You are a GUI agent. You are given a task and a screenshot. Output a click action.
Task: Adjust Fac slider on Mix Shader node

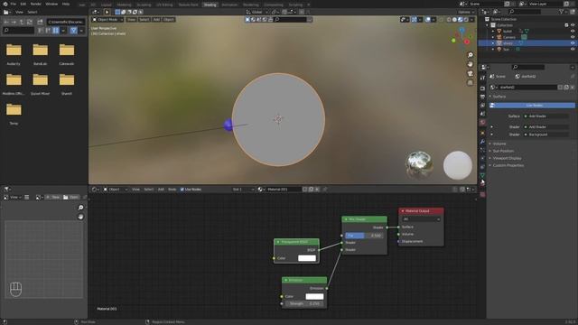[364, 236]
